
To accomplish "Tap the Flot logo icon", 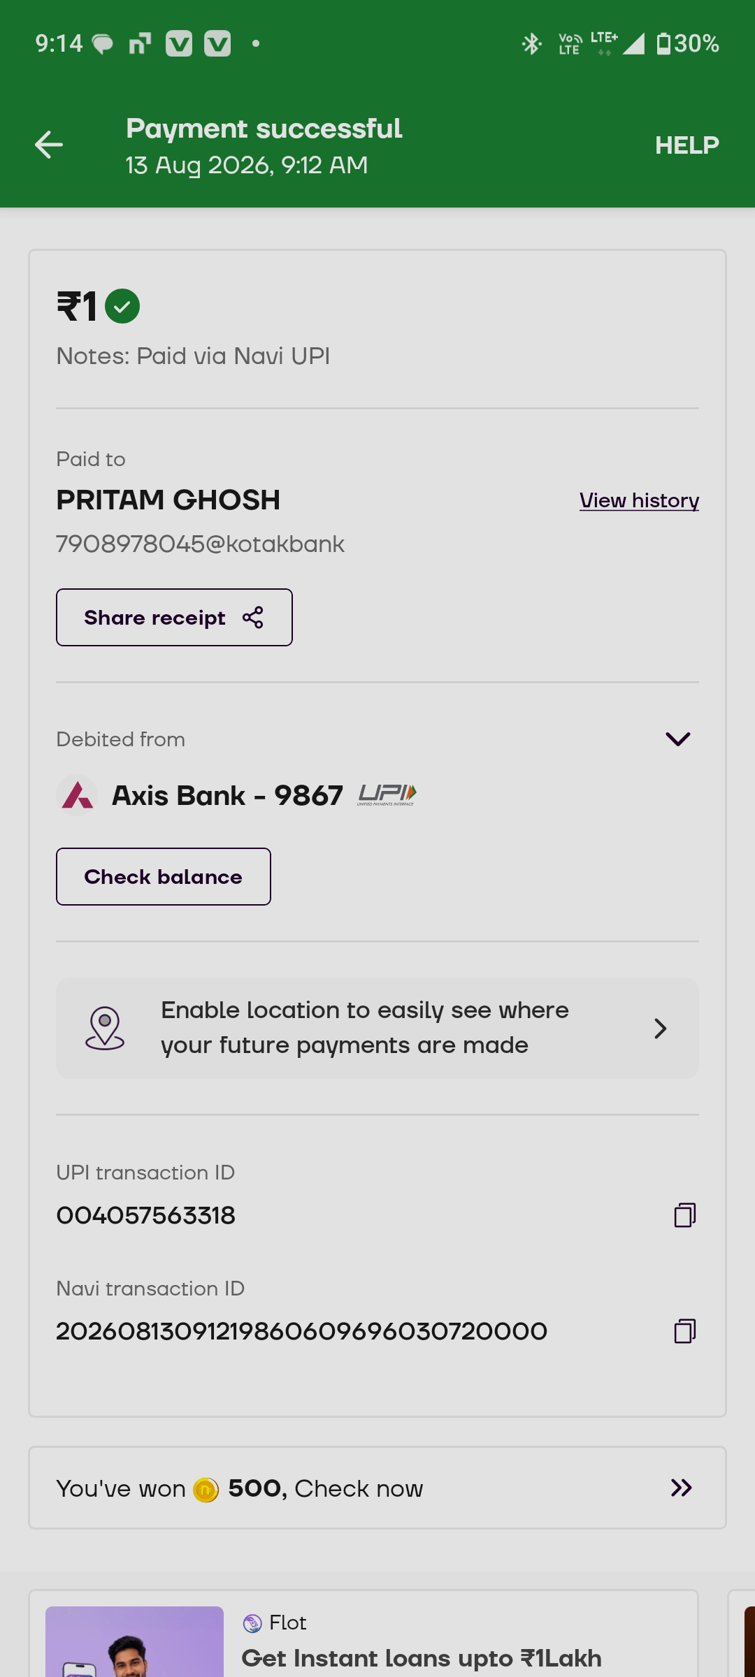I will pos(252,1623).
